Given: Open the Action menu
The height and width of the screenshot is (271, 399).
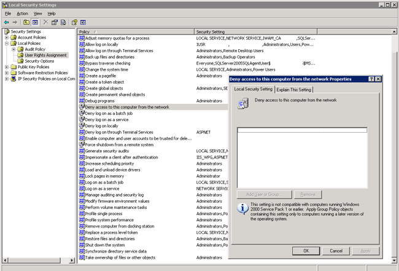Looking at the screenshot, I should (x=22, y=13).
